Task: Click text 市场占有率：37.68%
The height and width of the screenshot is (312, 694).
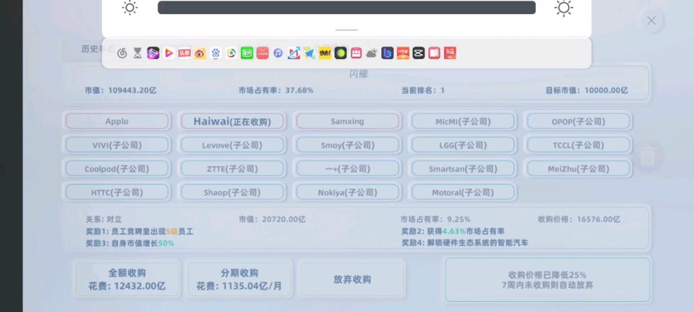Action: click(x=276, y=91)
